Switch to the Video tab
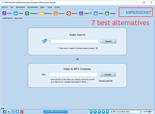 pyautogui.click(x=18, y=13)
